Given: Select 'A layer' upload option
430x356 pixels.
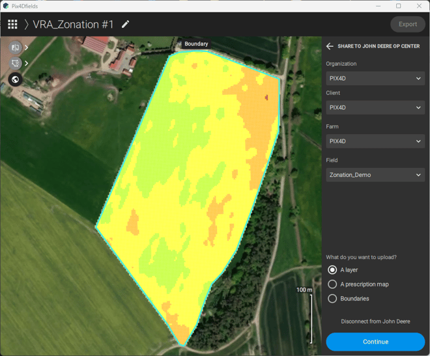Looking at the screenshot, I should [x=332, y=270].
